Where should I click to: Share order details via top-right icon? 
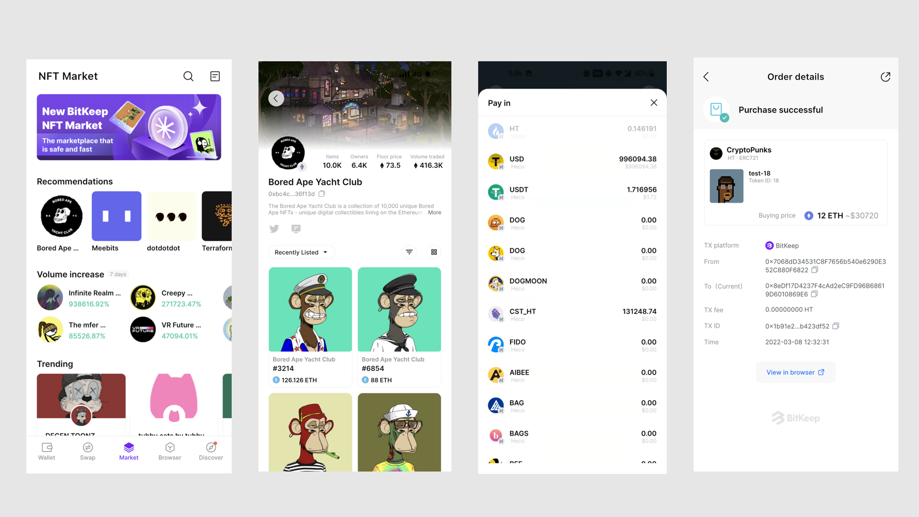coord(885,77)
